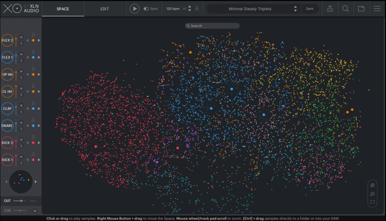This screenshot has height=221, width=386.
Task: Solo the CLAP channel
Action: coord(21,111)
